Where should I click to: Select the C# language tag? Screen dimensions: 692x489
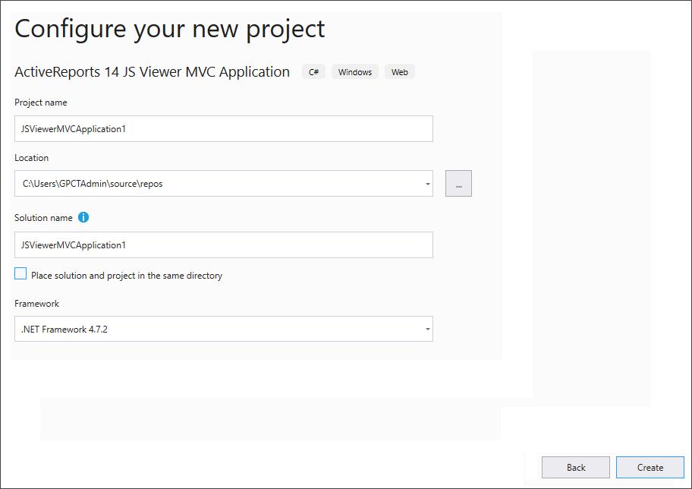point(313,71)
